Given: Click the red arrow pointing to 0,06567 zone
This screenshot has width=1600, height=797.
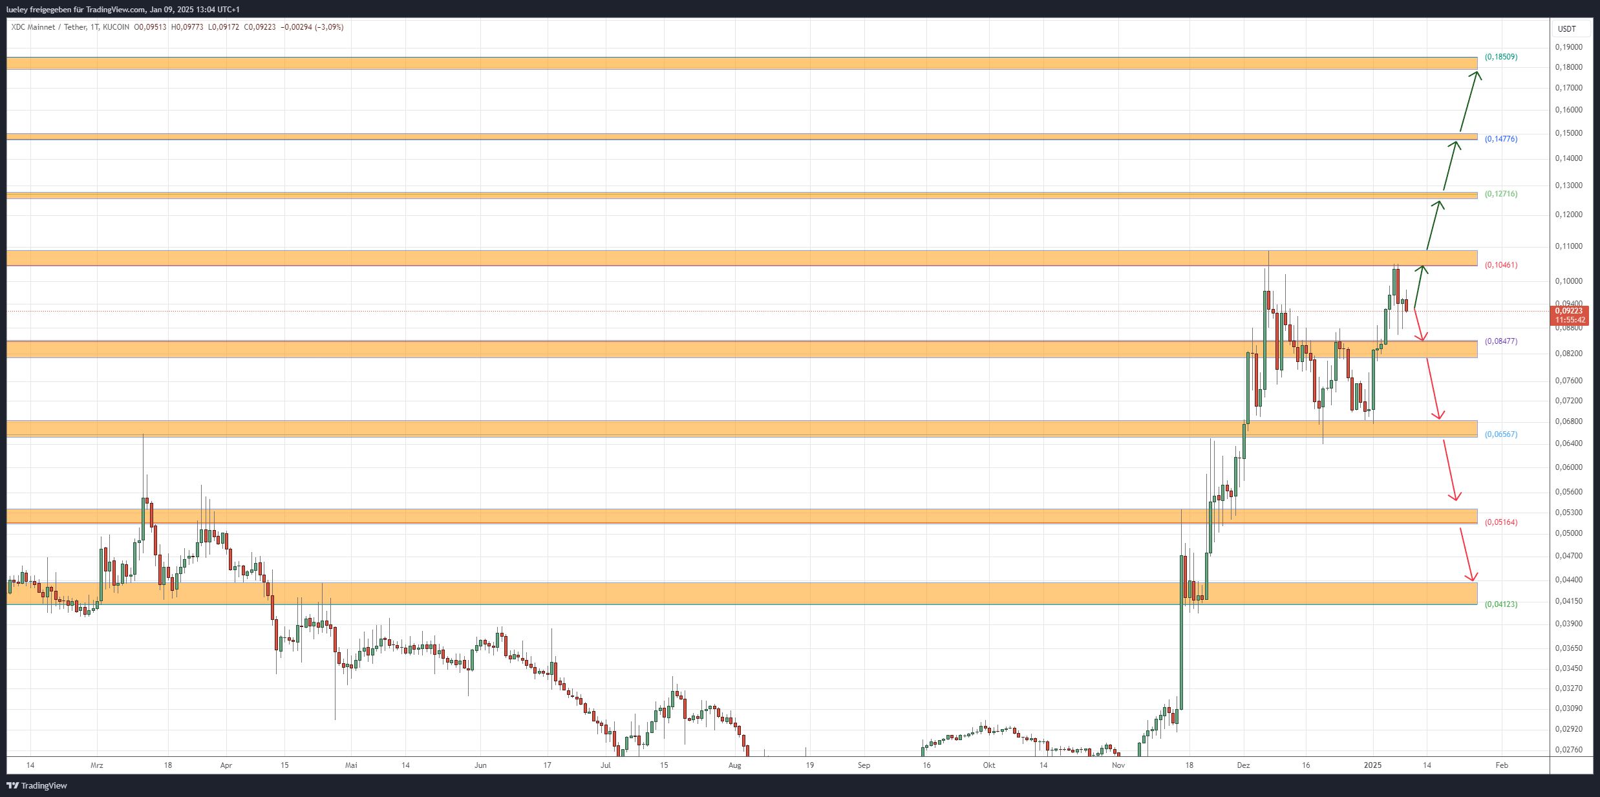Looking at the screenshot, I should tap(1433, 387).
